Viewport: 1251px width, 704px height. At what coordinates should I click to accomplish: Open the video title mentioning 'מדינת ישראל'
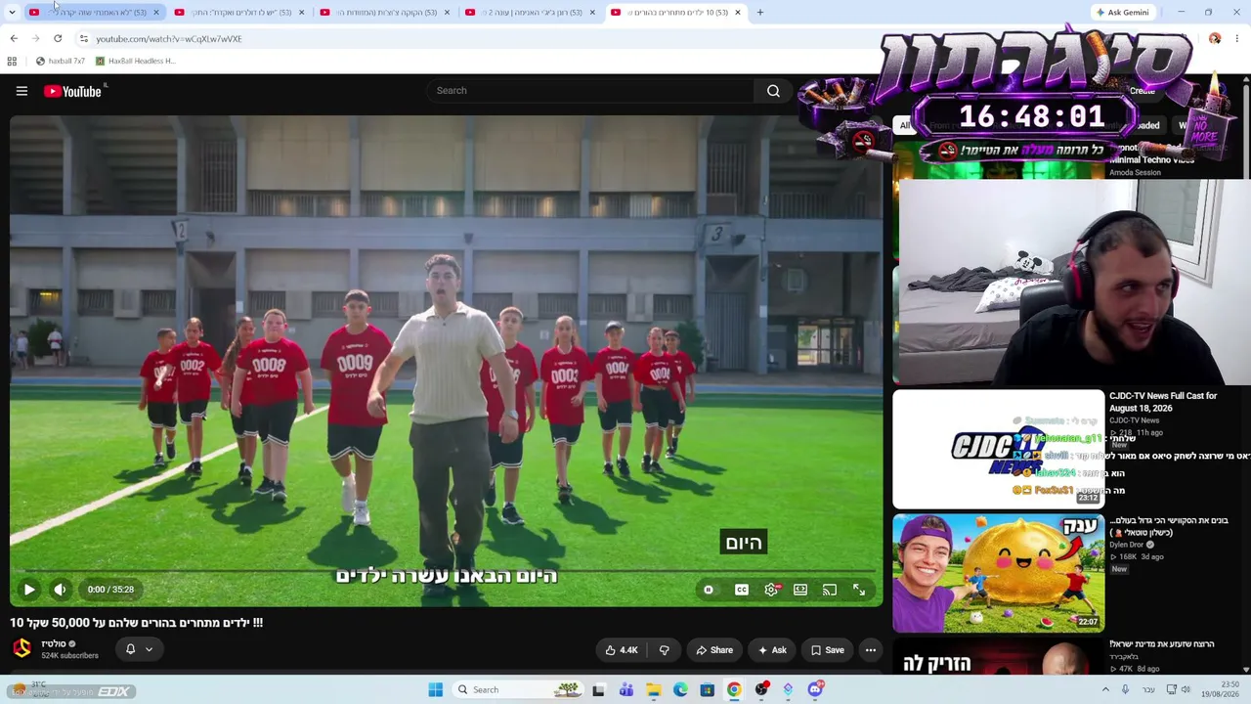point(1162,644)
